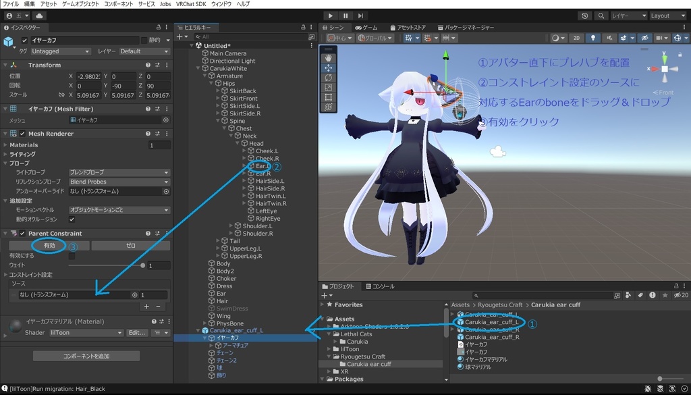Select the Hand view tool in Scene
Image resolution: width=691 pixels, height=395 pixels.
click(329, 58)
